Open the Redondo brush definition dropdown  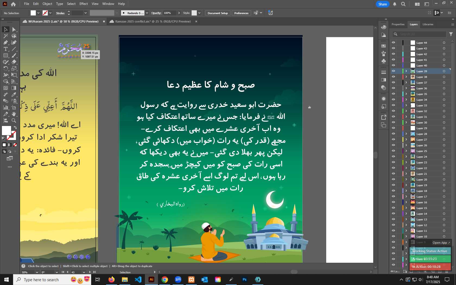[147, 13]
